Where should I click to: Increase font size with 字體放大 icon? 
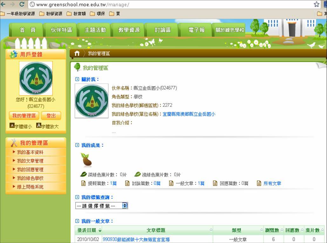click(x=39, y=126)
